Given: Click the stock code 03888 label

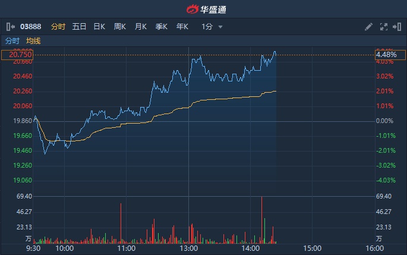Looking at the screenshot, I should pyautogui.click(x=31, y=27).
